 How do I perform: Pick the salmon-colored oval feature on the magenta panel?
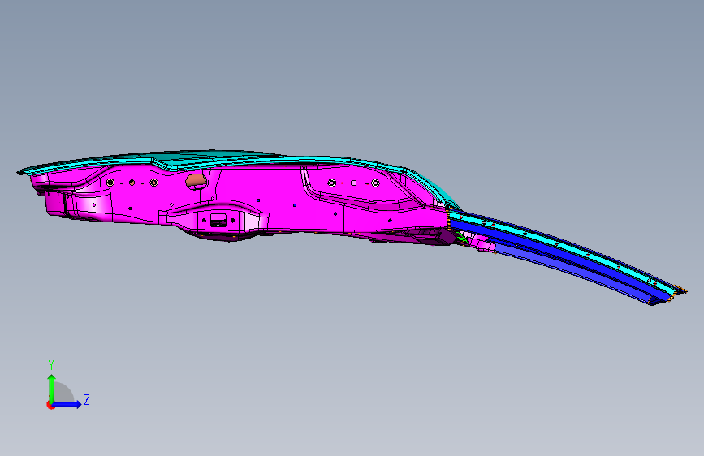[x=197, y=181]
